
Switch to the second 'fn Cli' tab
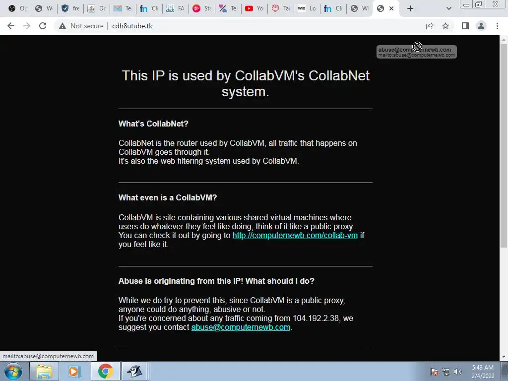(x=333, y=8)
